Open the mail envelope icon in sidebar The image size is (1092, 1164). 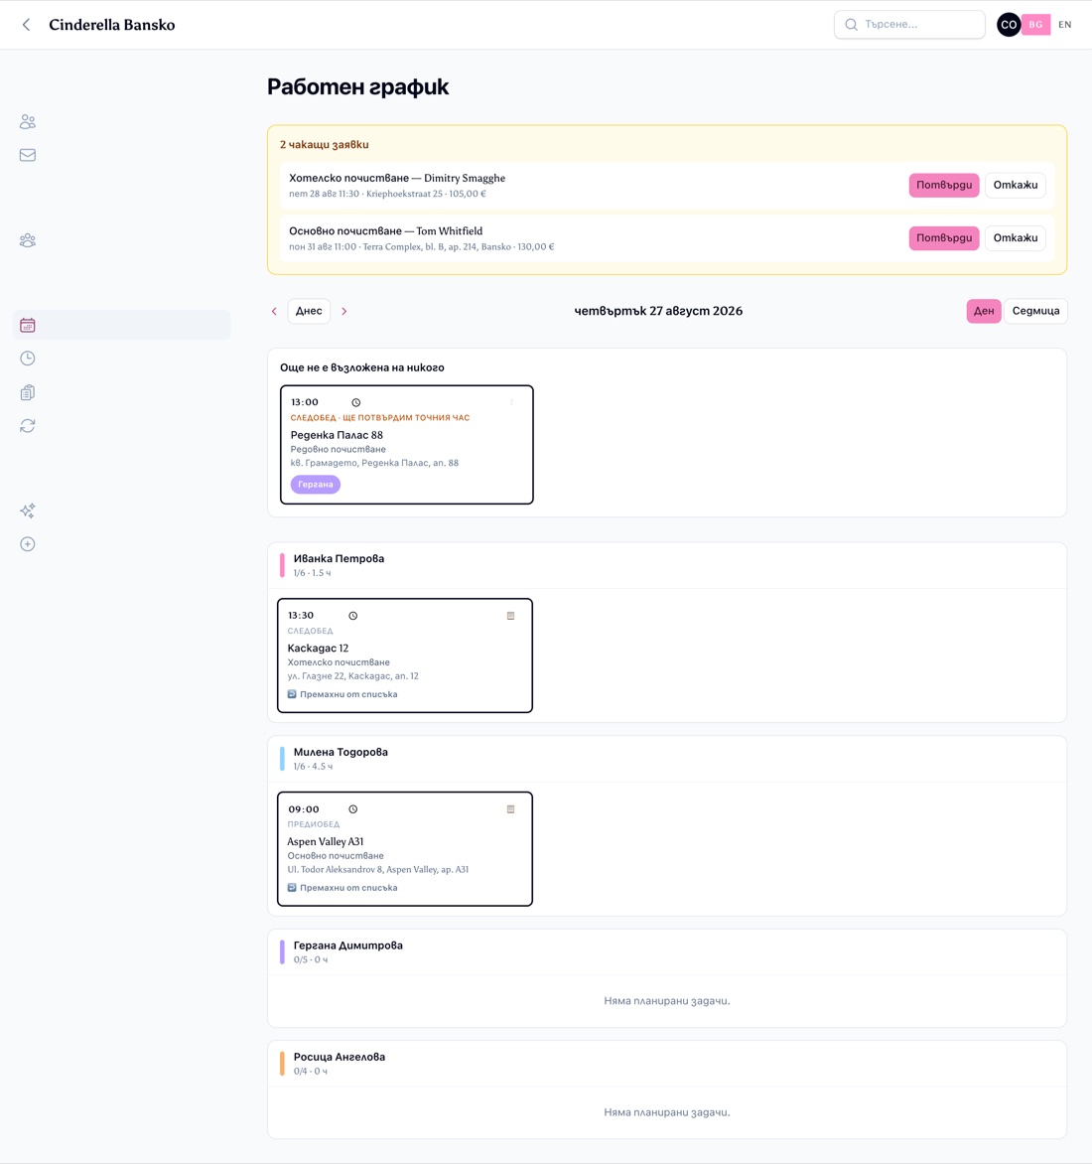[x=28, y=155]
